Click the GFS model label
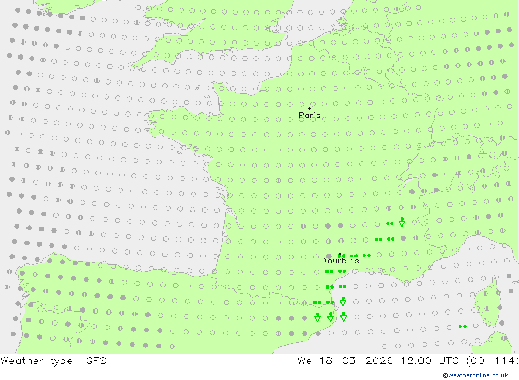Screen dimensions: 519x380 pyautogui.click(x=97, y=360)
